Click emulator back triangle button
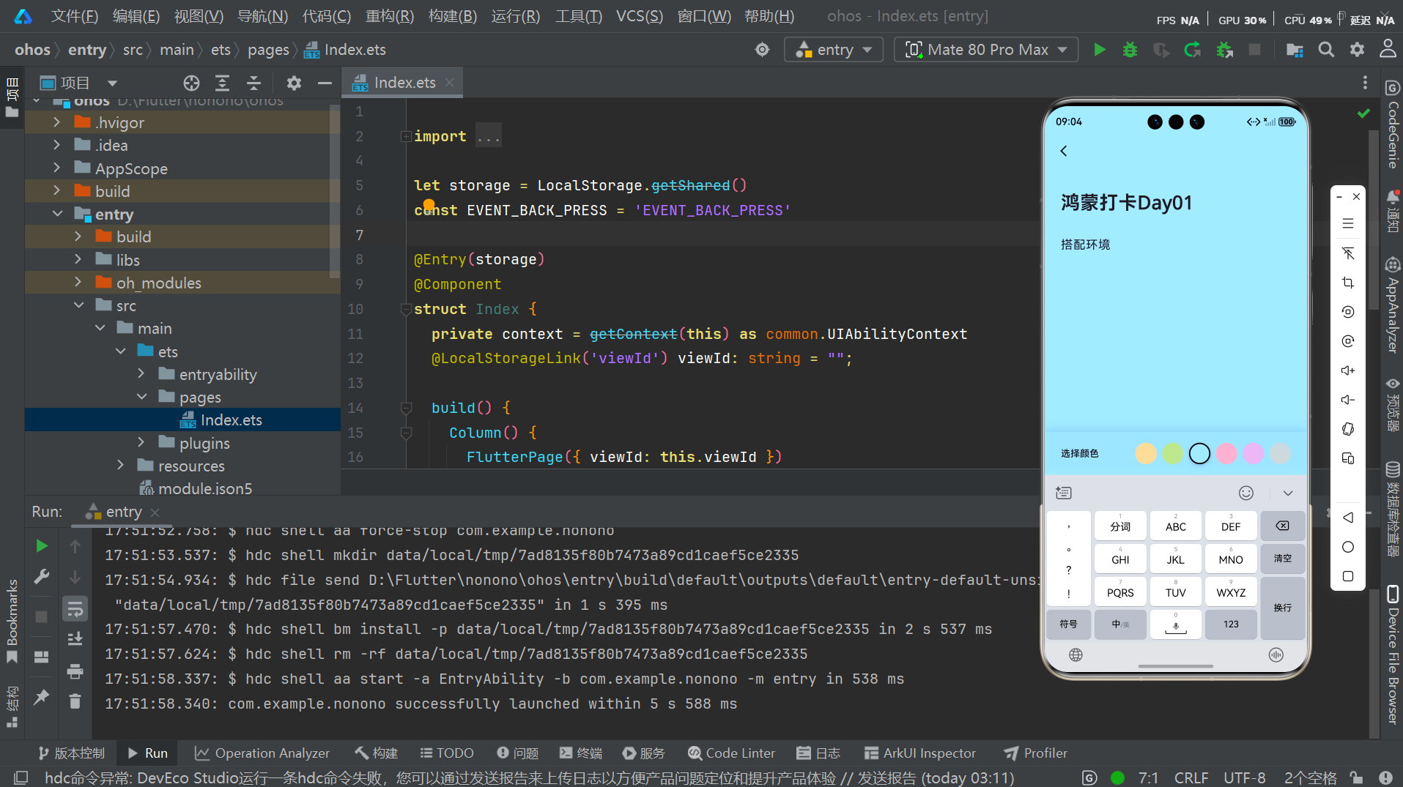1403x787 pixels. click(1348, 518)
